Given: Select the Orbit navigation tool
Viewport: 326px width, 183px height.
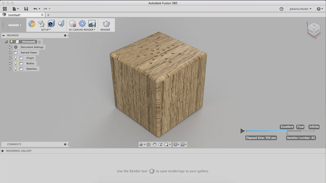Looking at the screenshot, I should pyautogui.click(x=141, y=144).
